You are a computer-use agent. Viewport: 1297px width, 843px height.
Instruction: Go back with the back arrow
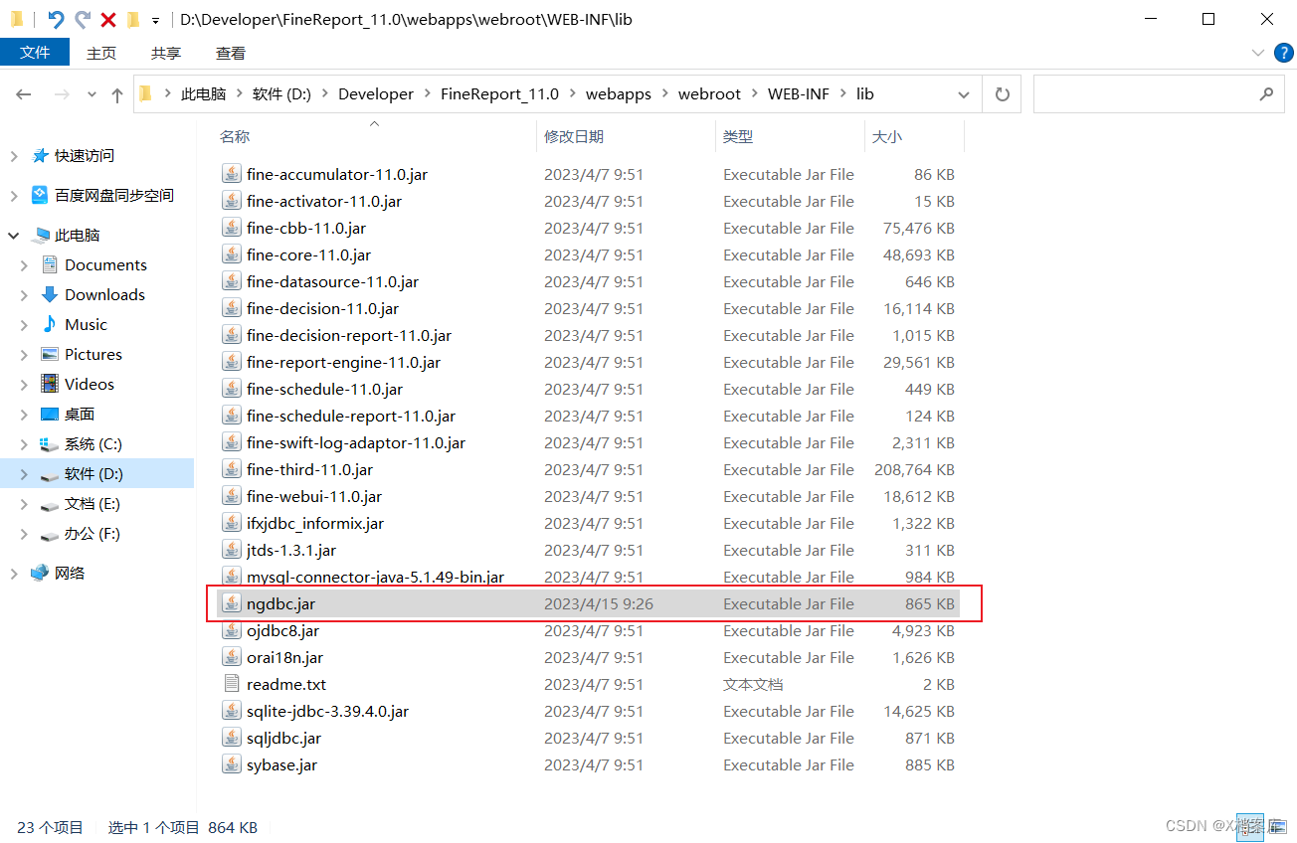pos(24,94)
